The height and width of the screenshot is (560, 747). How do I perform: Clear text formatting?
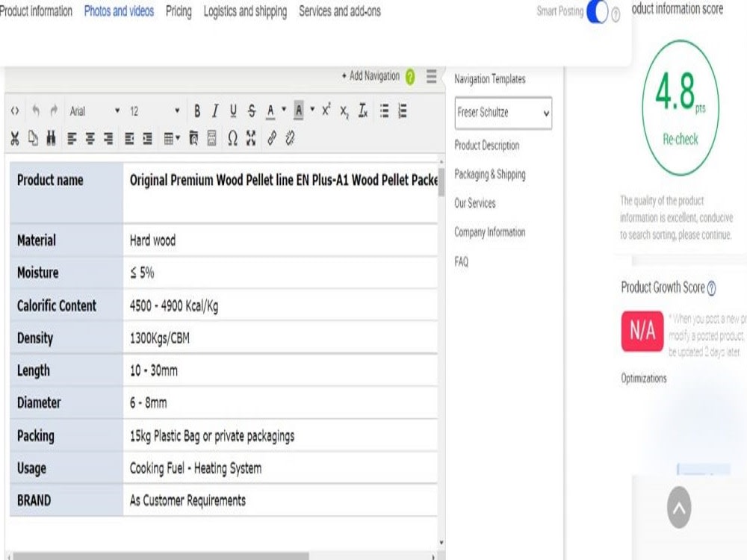point(362,111)
